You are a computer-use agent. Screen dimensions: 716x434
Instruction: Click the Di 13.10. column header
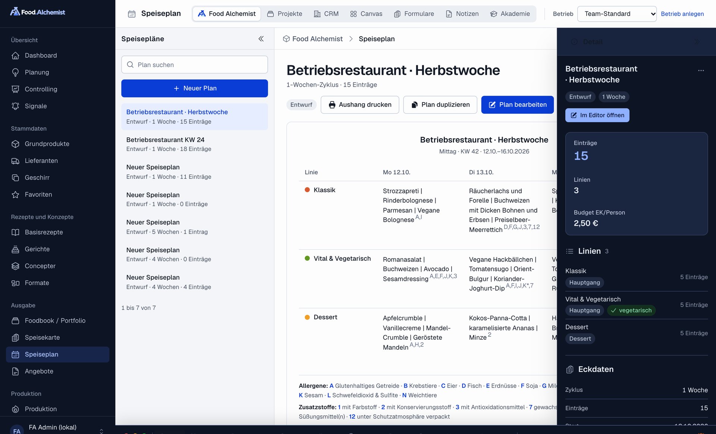pos(481,172)
